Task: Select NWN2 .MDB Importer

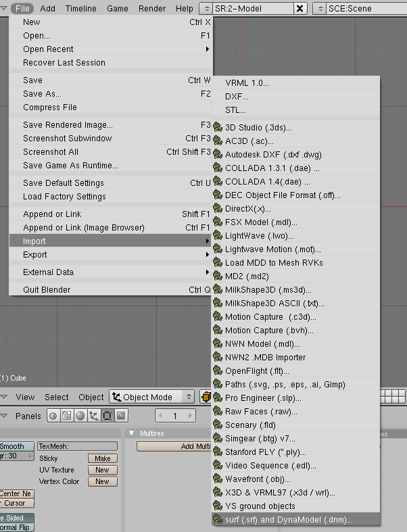Action: (x=295, y=358)
